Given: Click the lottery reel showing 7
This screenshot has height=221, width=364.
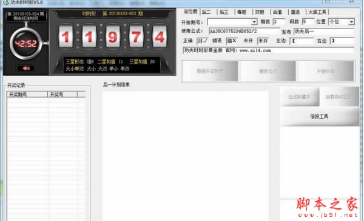Looking at the screenshot, I should click(x=136, y=36).
